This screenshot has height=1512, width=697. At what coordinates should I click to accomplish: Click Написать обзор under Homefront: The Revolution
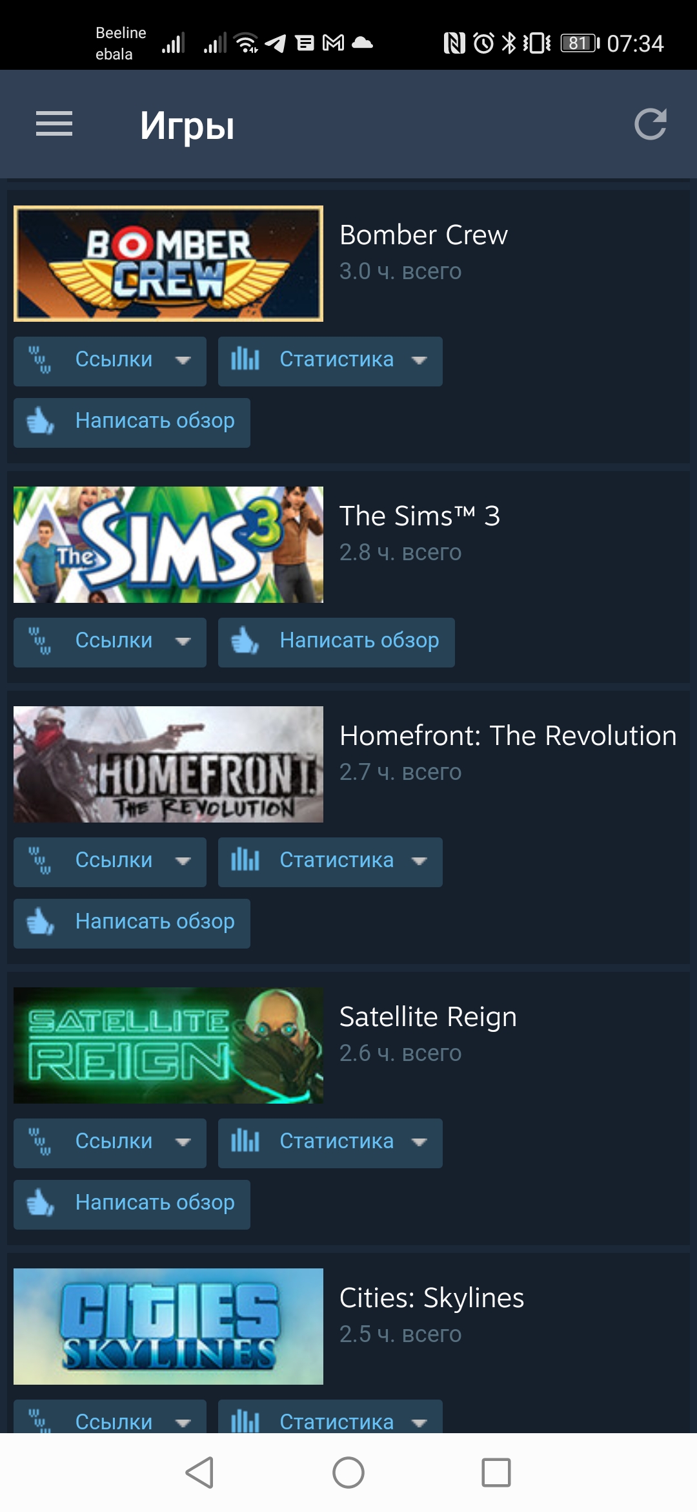[132, 923]
